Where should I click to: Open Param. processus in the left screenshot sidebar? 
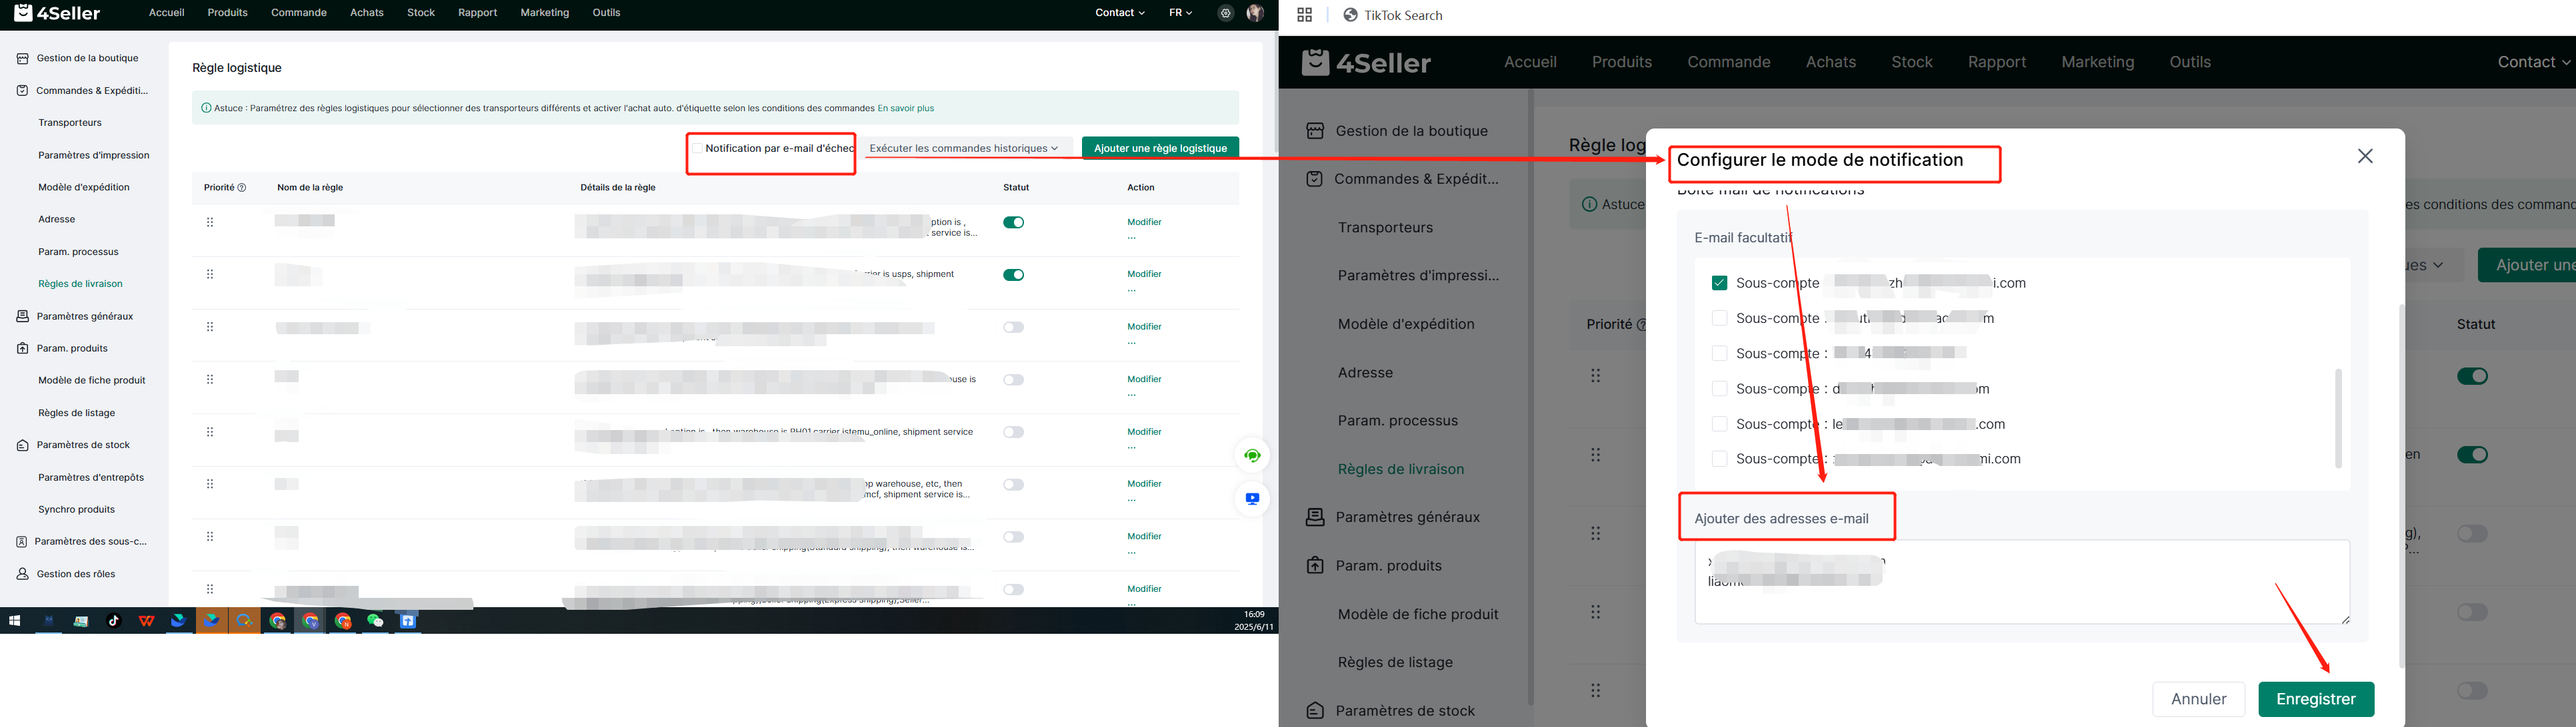78,252
